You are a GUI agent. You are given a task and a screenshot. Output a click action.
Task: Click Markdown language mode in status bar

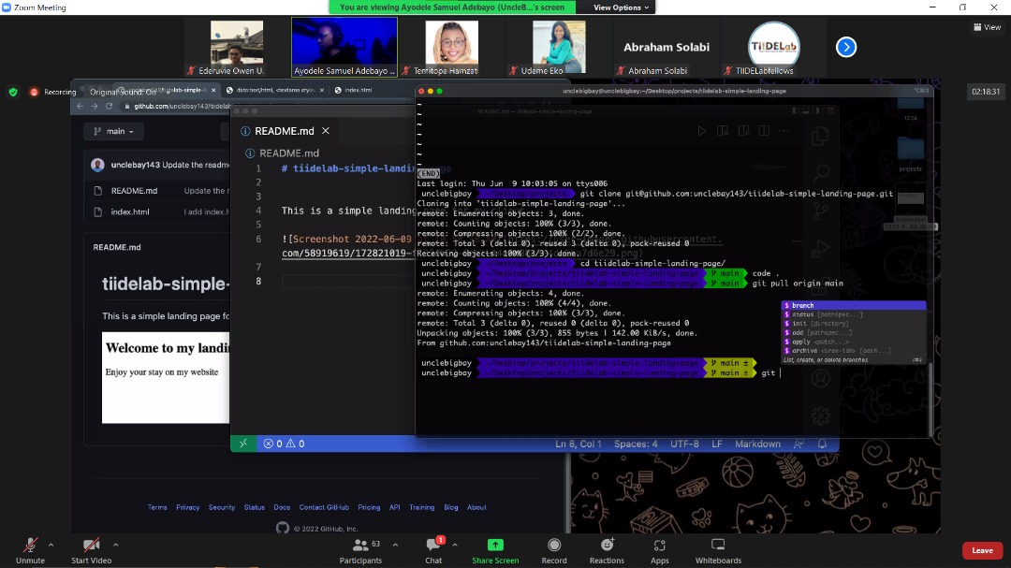(757, 444)
